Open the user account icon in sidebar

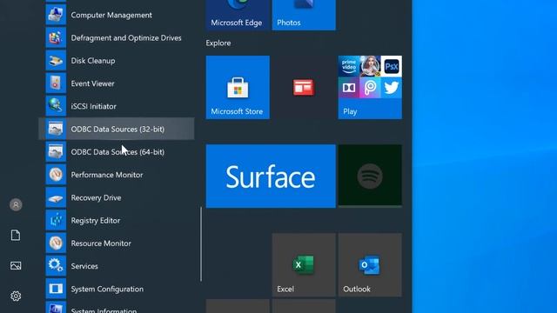pyautogui.click(x=16, y=205)
